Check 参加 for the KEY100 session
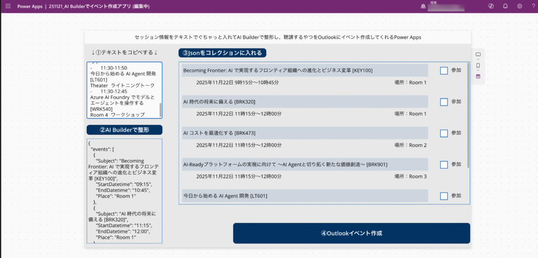 click(444, 70)
